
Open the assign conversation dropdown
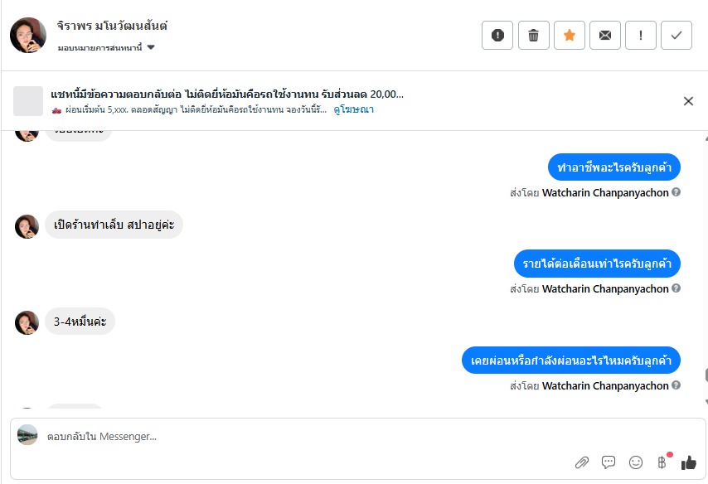[107, 47]
